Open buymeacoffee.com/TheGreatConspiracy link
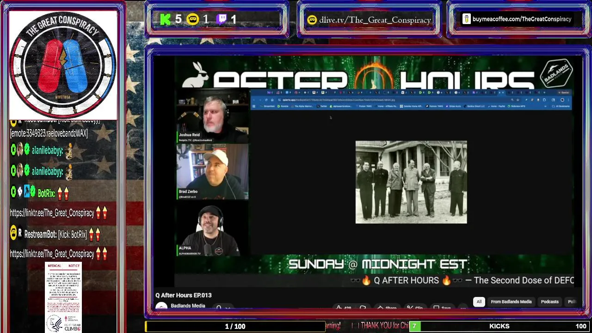 coord(522,19)
